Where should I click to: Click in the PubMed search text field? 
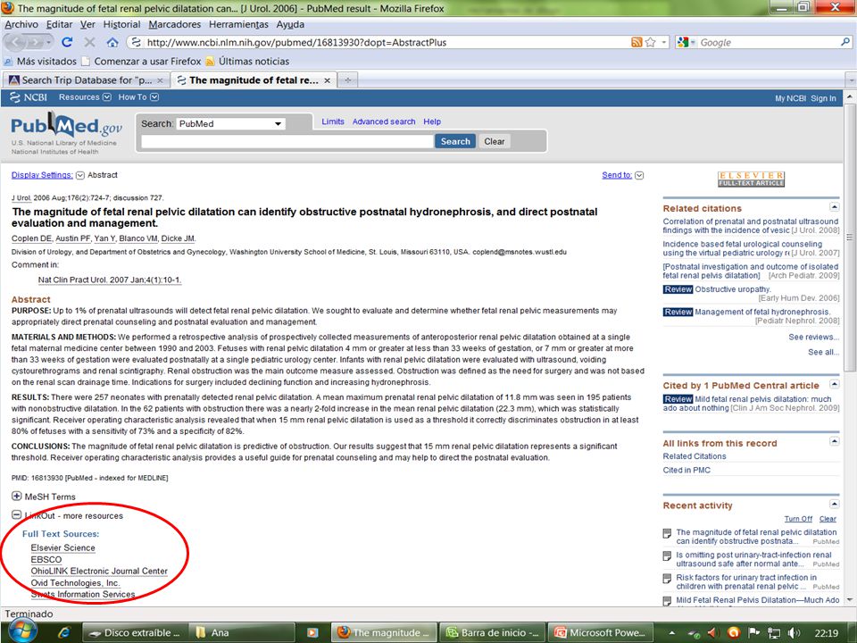[287, 141]
